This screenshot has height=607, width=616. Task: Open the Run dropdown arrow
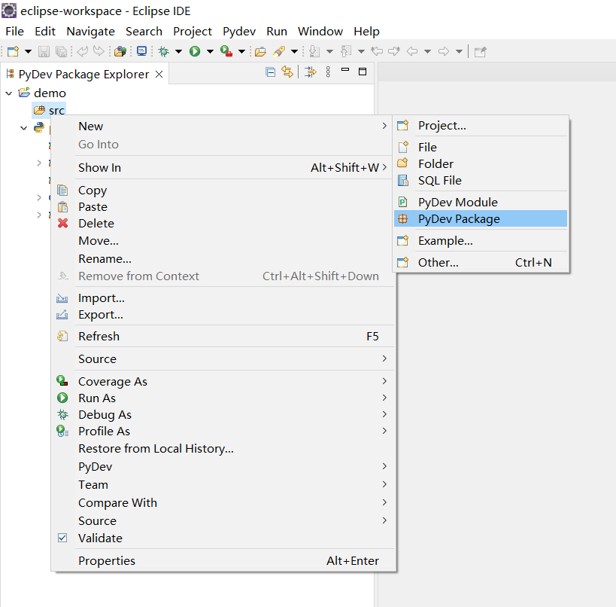point(210,51)
